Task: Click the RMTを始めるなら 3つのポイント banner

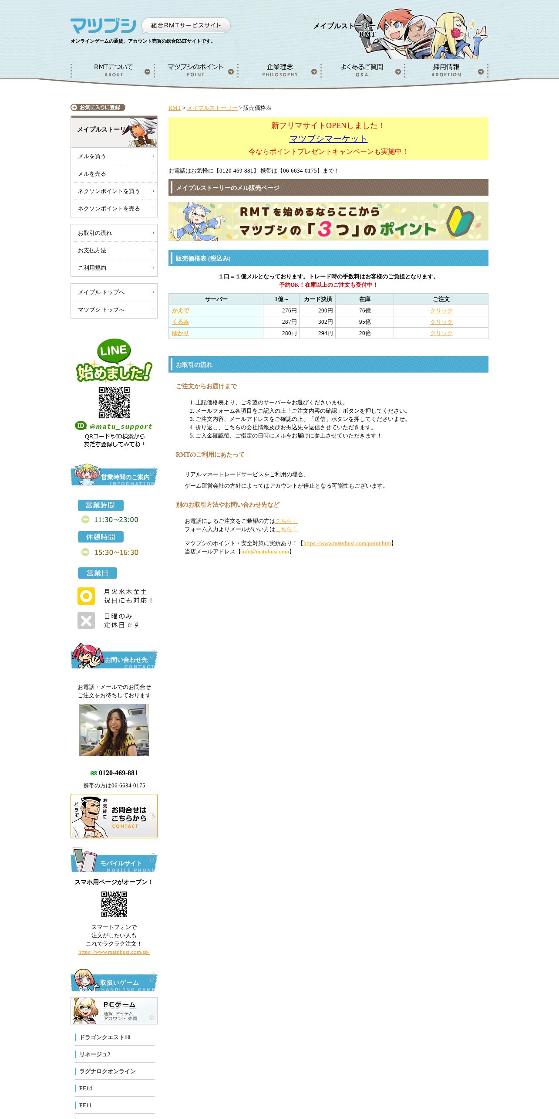Action: pyautogui.click(x=328, y=221)
